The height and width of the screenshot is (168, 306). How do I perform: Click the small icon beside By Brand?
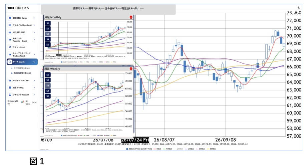tap(12, 73)
